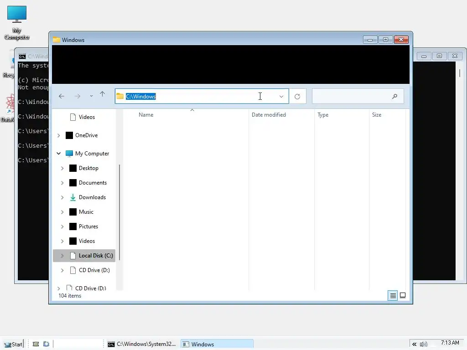Click command prompt title bar icon
The image size is (467, 350).
click(22, 57)
